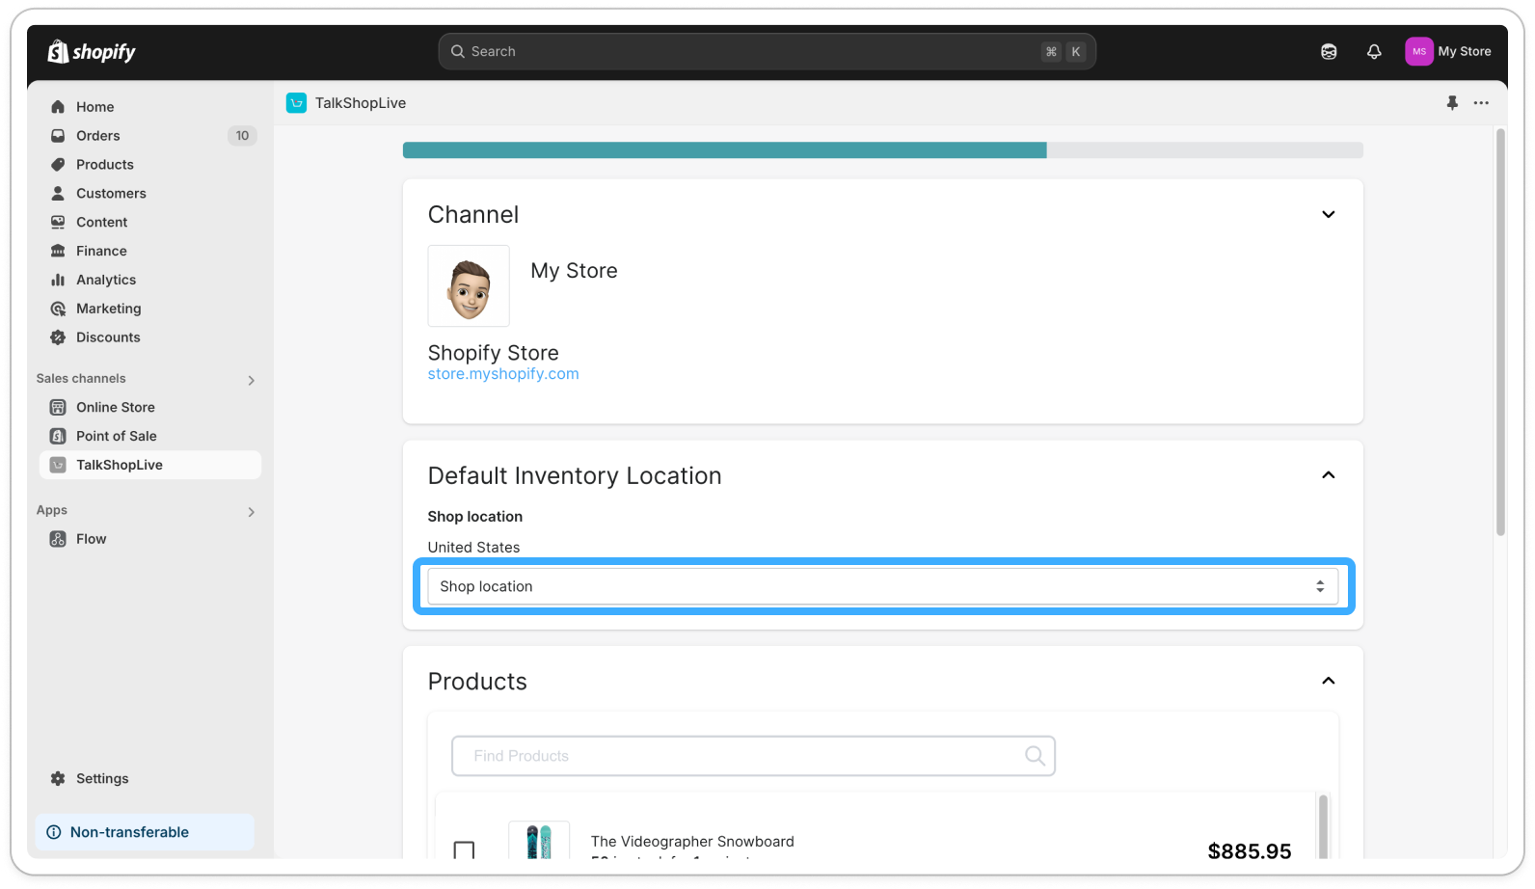Click the Online Store icon
This screenshot has width=1535, height=889.
tap(58, 408)
